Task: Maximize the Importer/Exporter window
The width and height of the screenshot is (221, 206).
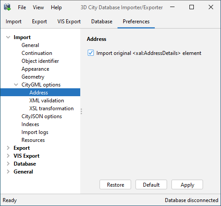Action: click(192, 7)
